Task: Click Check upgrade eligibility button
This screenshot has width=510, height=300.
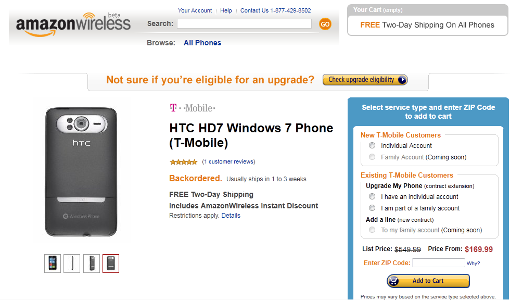Action: pos(365,80)
